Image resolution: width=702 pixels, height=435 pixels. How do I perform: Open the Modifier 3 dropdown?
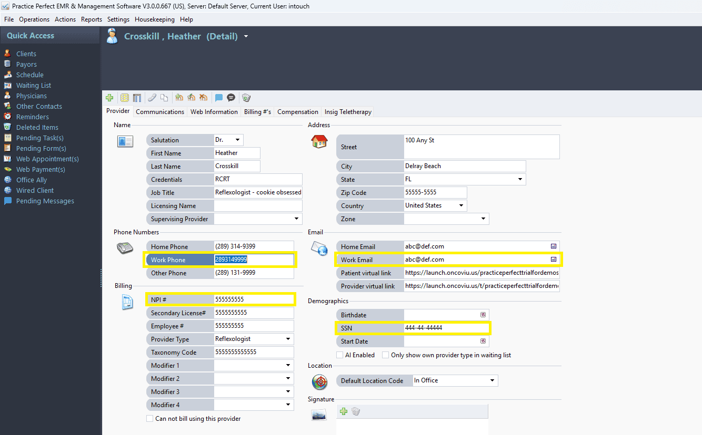pos(288,392)
